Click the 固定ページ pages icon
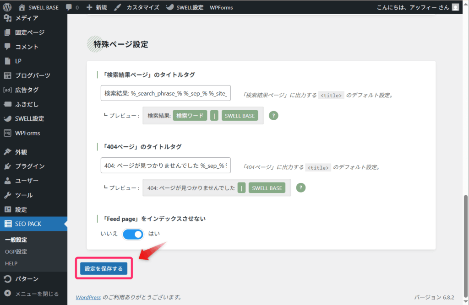 7,32
